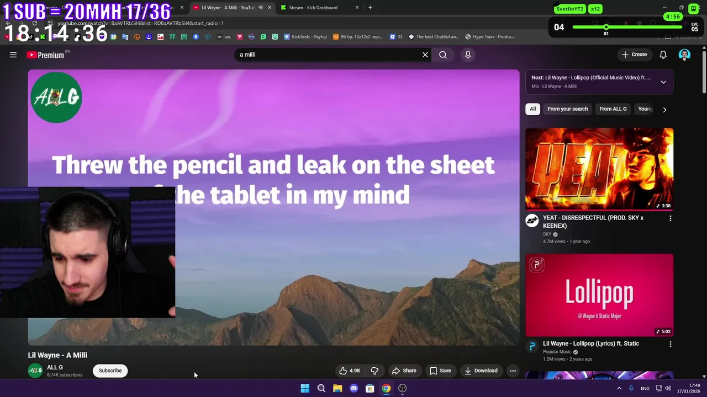Close the Lil Wayne - A Milli tab
Screen dimensions: 707x397
coord(270,8)
